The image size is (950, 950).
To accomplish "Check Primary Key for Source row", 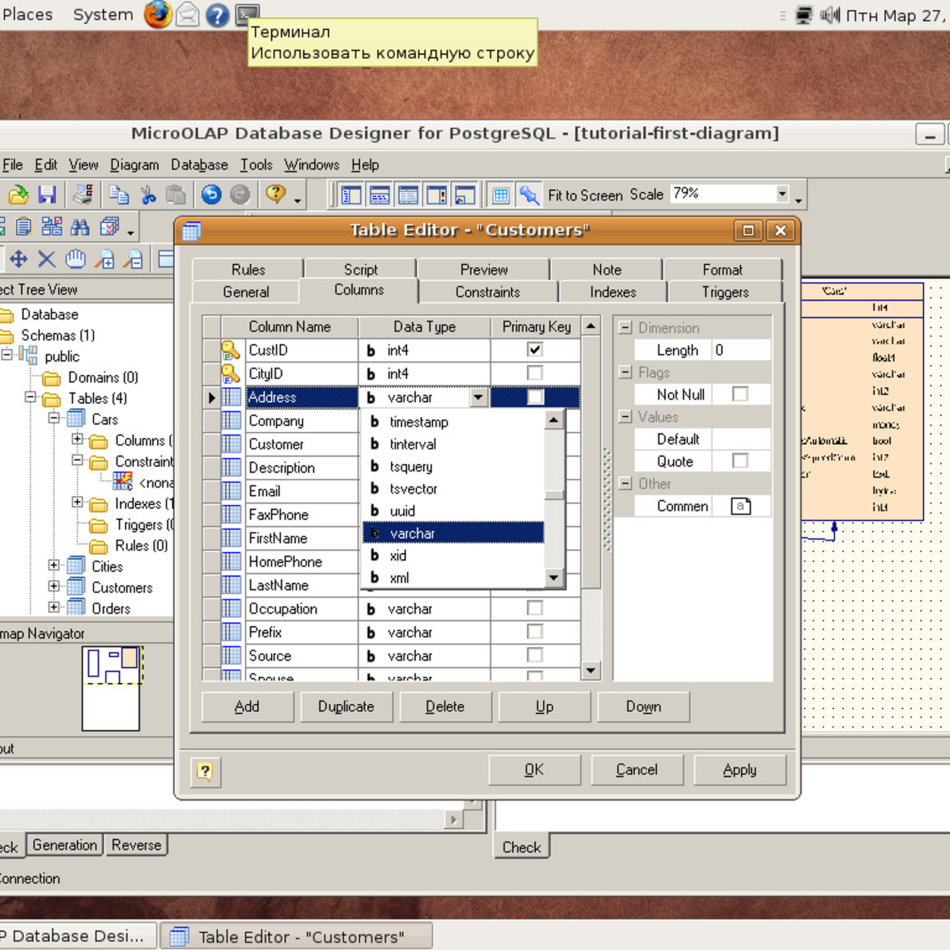I will pyautogui.click(x=535, y=655).
